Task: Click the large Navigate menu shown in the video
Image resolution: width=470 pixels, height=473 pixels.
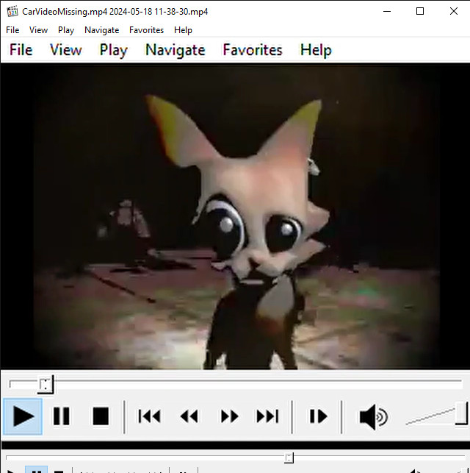Action: 176,51
